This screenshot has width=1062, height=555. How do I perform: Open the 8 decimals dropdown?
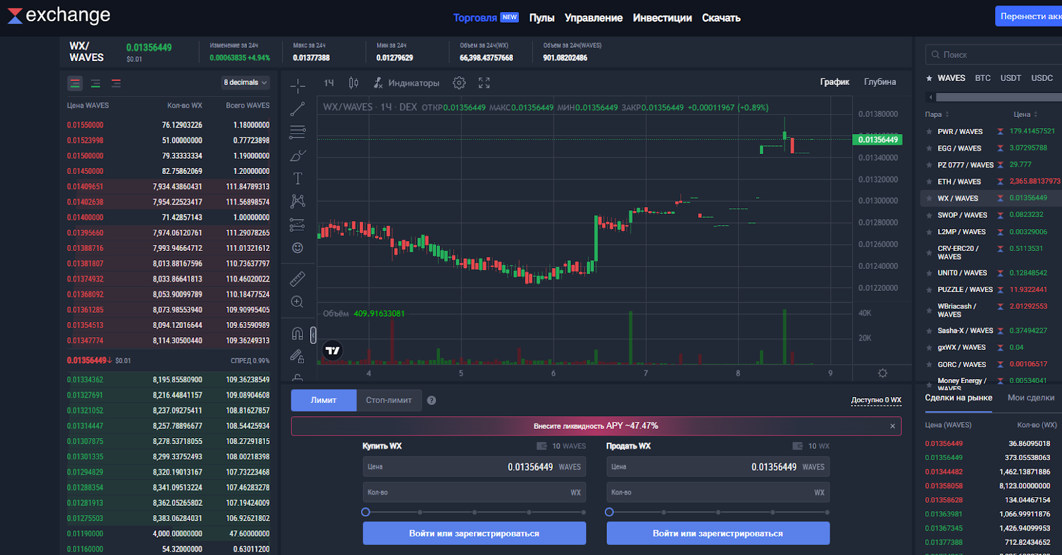(246, 83)
